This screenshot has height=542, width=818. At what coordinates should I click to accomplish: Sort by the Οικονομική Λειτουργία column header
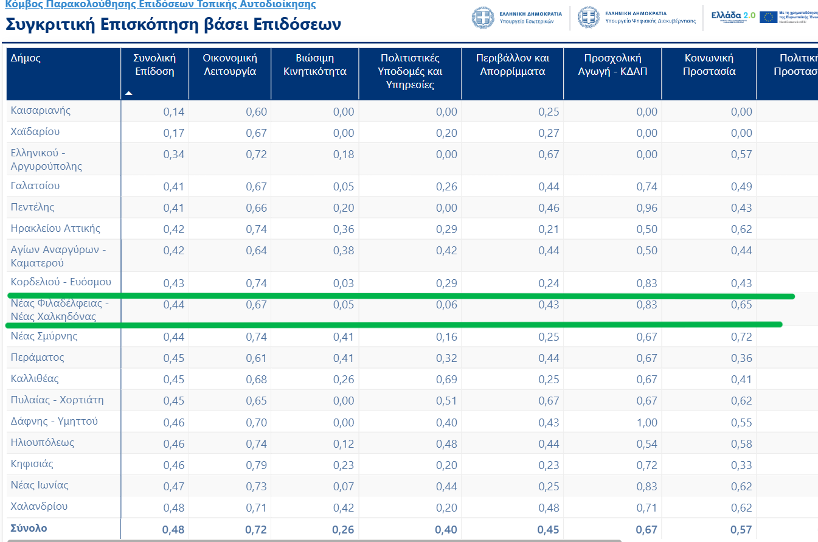[x=230, y=64]
